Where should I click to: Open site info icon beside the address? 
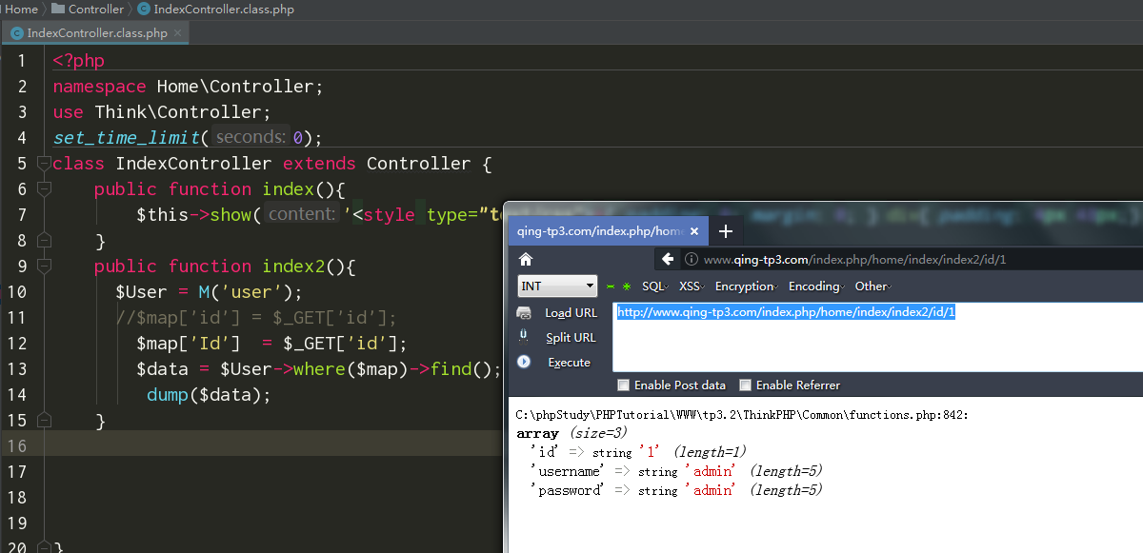point(691,259)
